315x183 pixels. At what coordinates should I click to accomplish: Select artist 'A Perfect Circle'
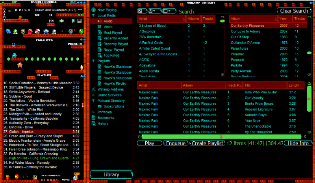click(x=151, y=43)
